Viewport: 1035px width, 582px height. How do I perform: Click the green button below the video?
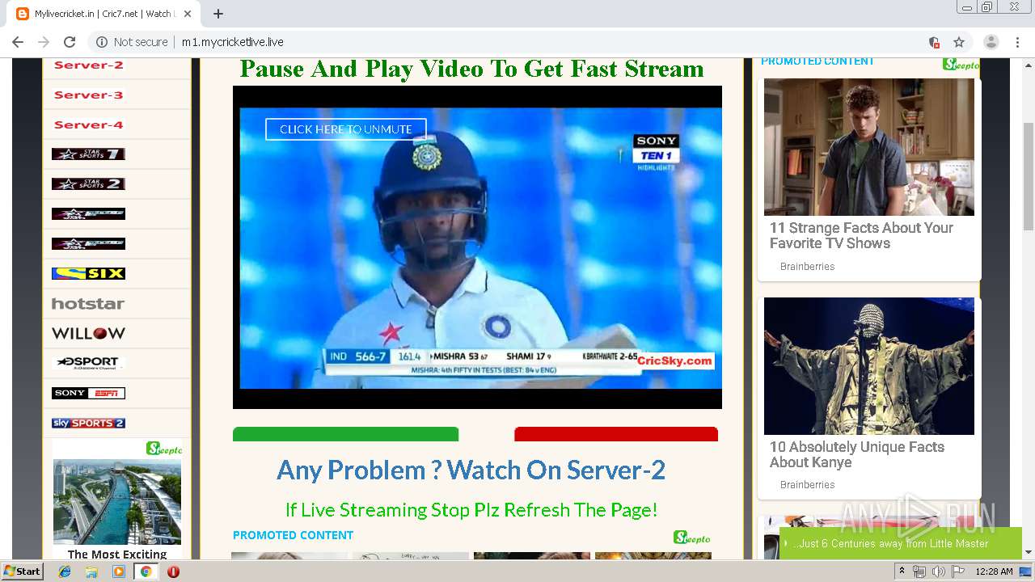[345, 434]
